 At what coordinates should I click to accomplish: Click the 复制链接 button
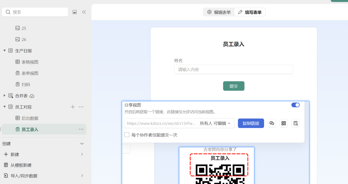[x=251, y=123]
